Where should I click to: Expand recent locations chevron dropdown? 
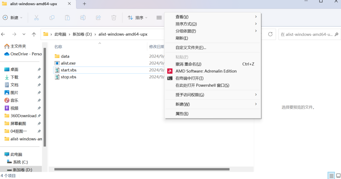pyautogui.click(x=24, y=34)
